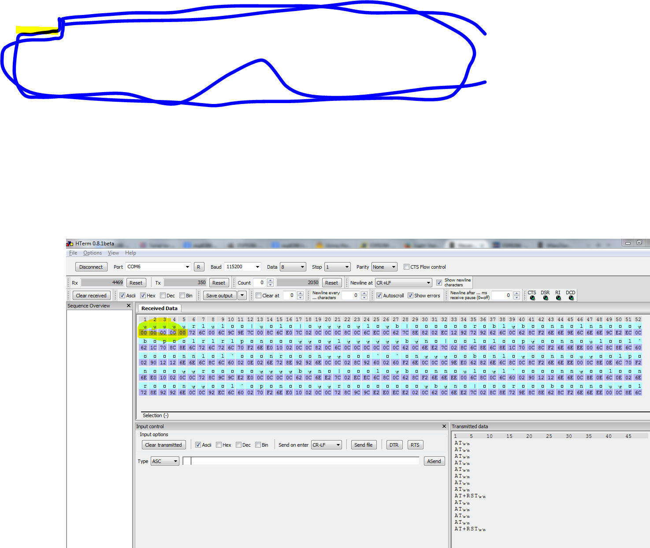Reset the Count value of 2050
Image resolution: width=650 pixels, height=548 pixels.
click(332, 283)
